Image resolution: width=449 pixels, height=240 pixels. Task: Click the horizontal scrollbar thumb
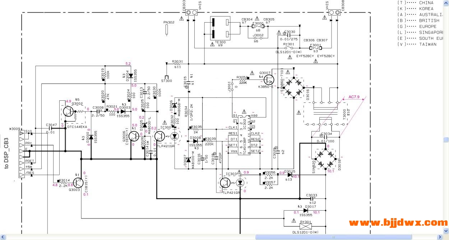coord(333,237)
